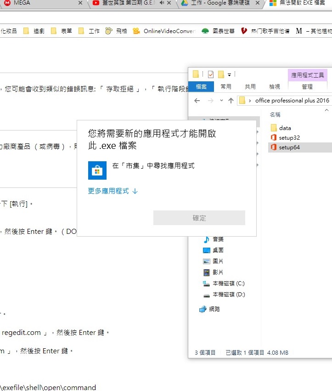Click the 3 個項目 status bar text

205,352
